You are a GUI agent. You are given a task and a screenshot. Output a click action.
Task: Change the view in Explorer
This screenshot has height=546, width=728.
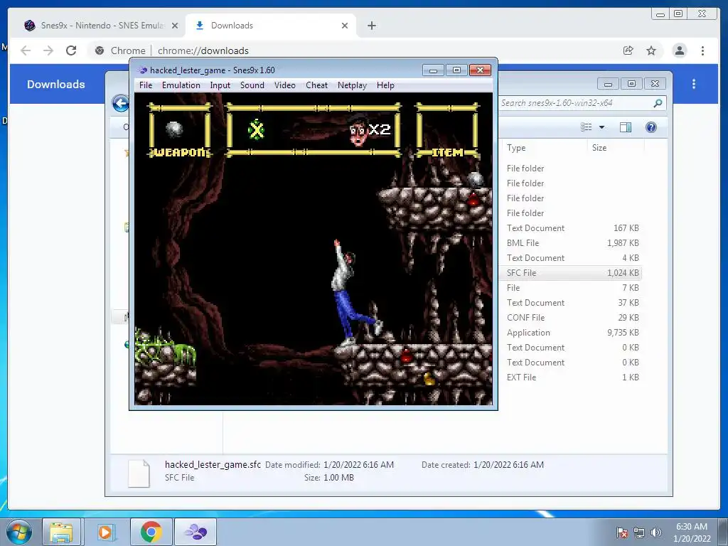click(587, 127)
